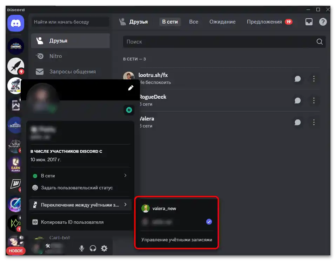Image resolution: width=336 pixels, height=261 pixels.
Task: Choose Копировать ID пользователя
Action: [80, 222]
